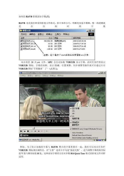Open 收藏(A) menu in the folder window
Image resolution: width=124 pixels, height=176 pixels.
coord(49,34)
